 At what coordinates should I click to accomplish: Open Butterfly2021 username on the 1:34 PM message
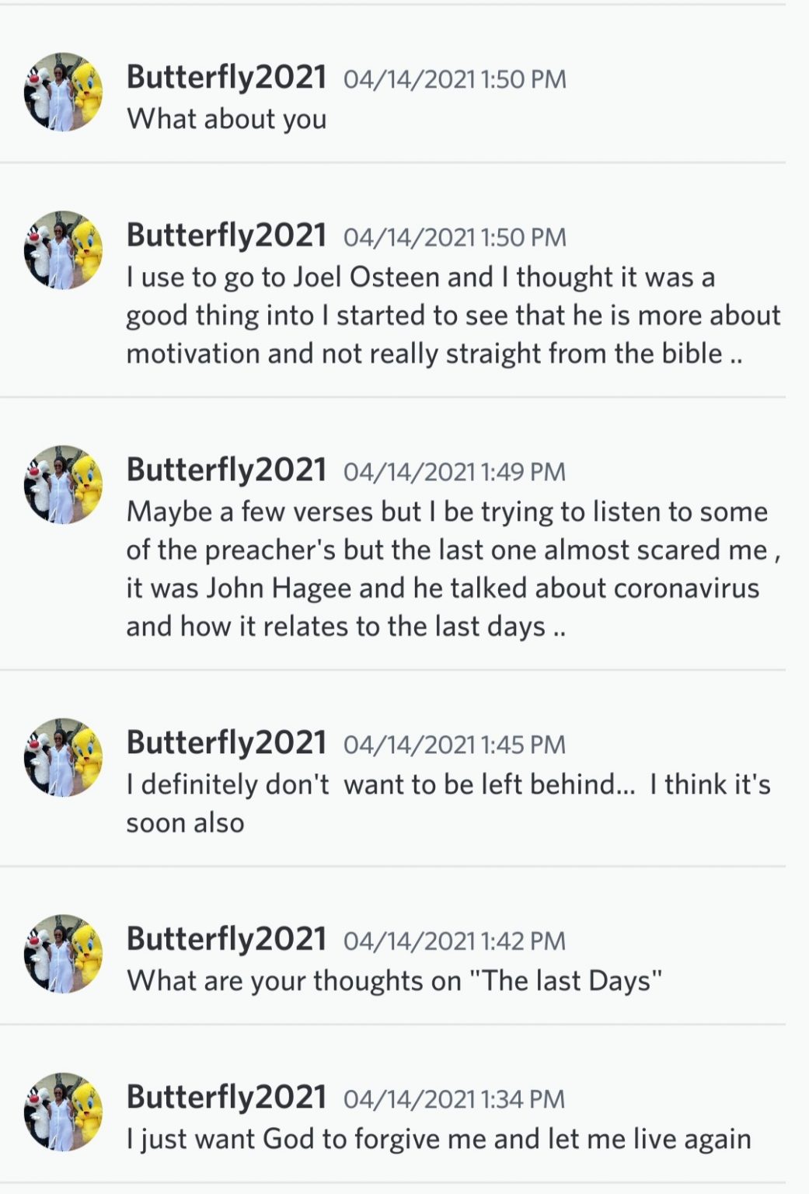click(226, 1097)
